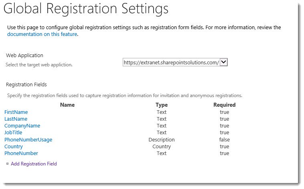The image size is (304, 189).
Task: Open the PhoneNumber registration field
Action: [21, 153]
